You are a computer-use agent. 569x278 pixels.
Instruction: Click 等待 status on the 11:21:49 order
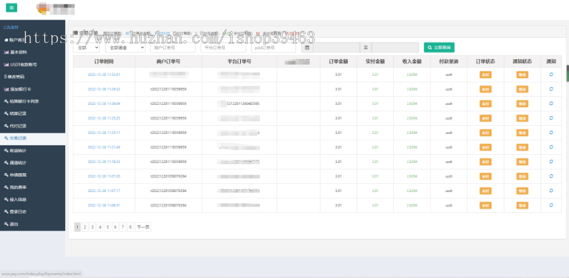522,147
